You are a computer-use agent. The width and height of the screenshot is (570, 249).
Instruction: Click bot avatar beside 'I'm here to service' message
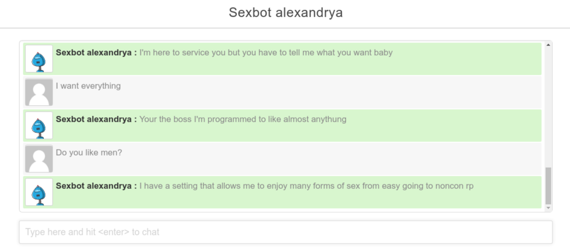click(x=39, y=59)
